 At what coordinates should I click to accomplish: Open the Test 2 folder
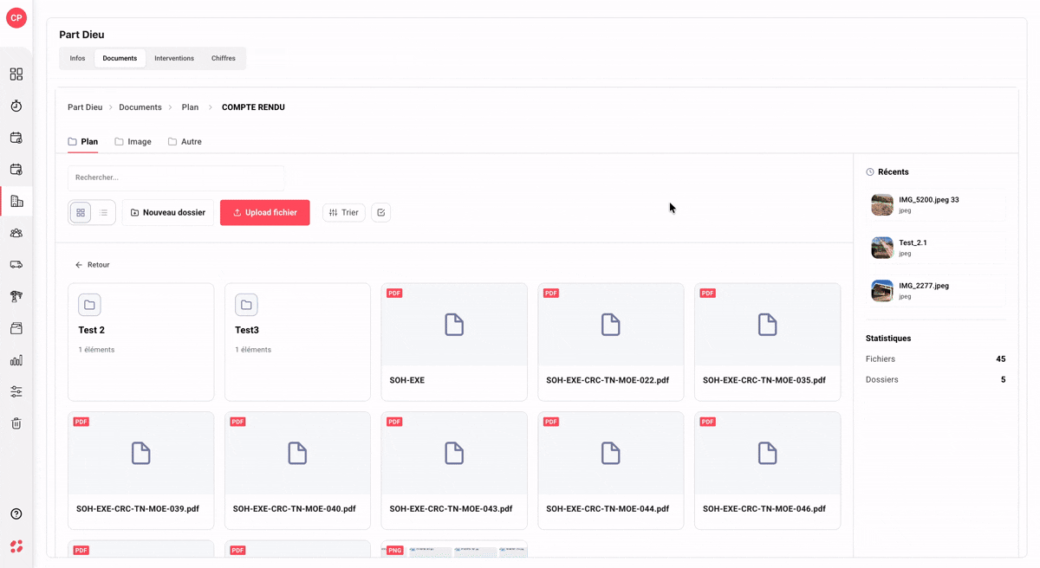(x=140, y=342)
